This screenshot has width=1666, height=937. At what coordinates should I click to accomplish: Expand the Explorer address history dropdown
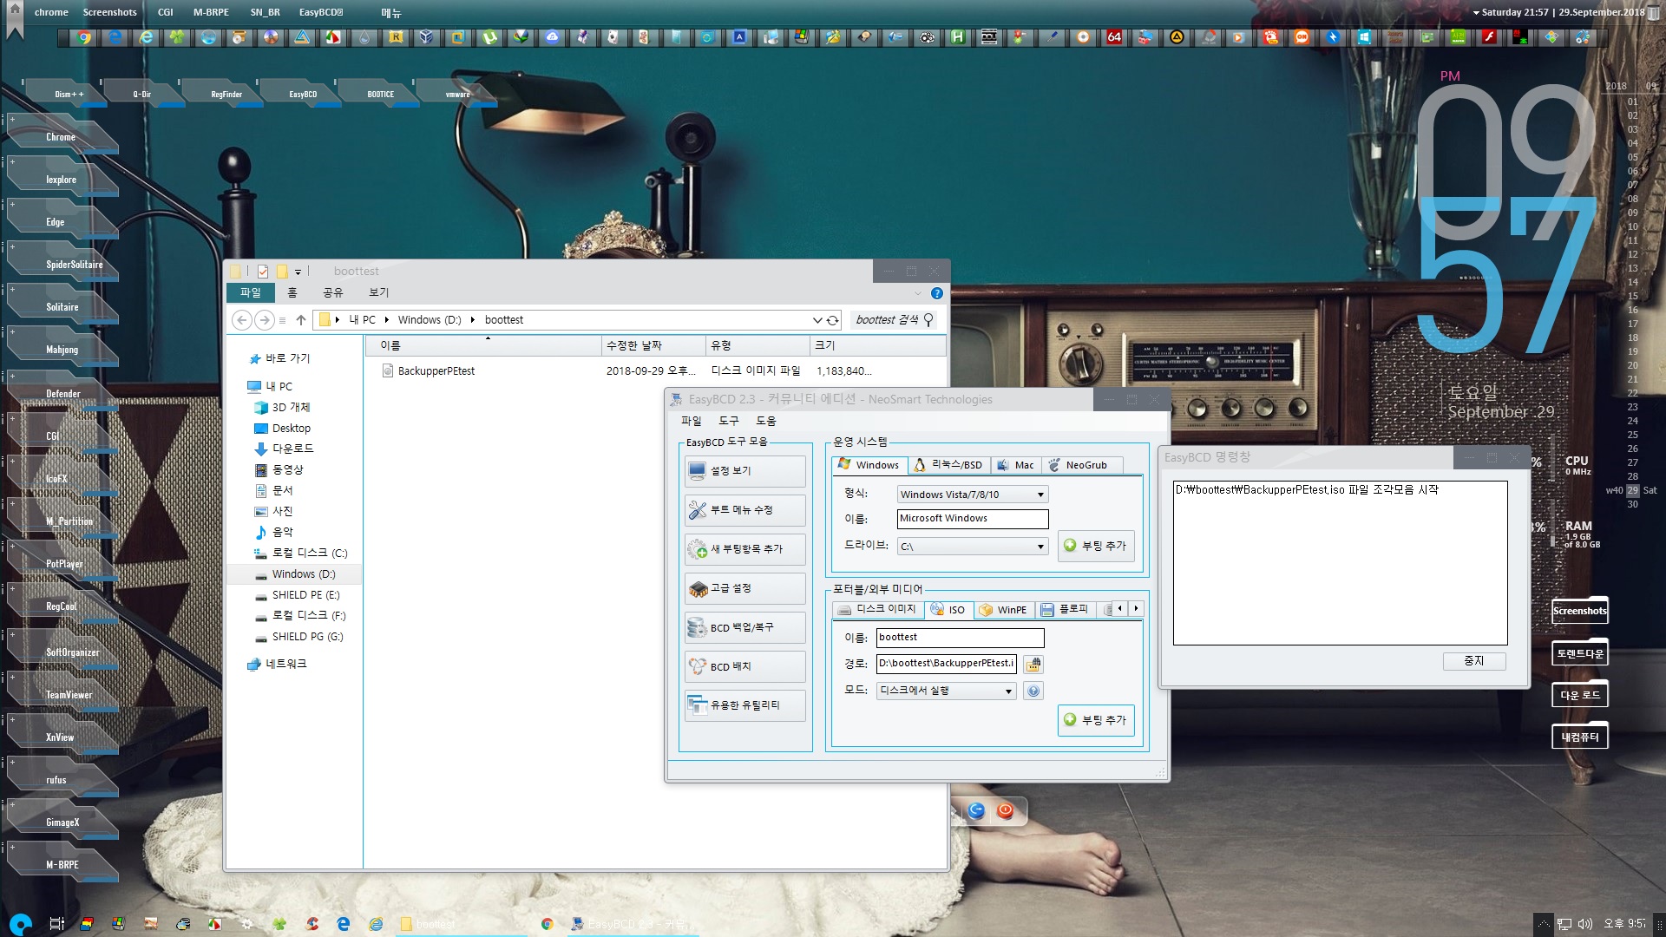817,320
